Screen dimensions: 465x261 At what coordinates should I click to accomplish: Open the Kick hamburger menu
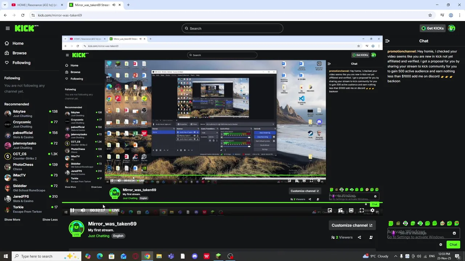pyautogui.click(x=8, y=28)
